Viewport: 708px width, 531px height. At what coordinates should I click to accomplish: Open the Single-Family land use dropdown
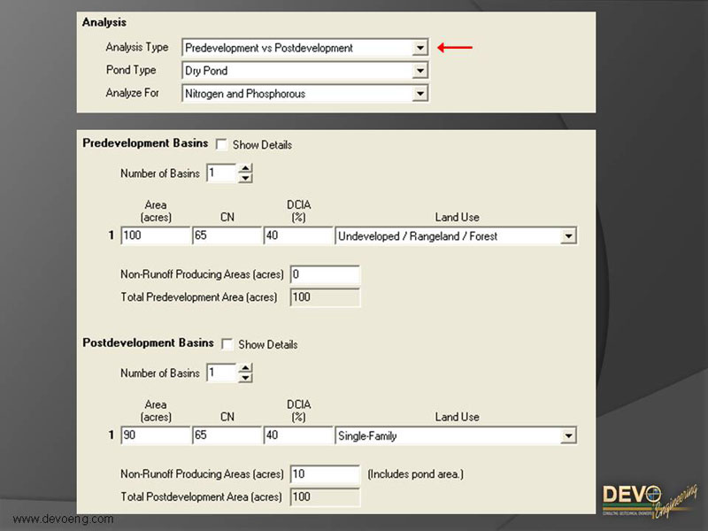click(568, 435)
